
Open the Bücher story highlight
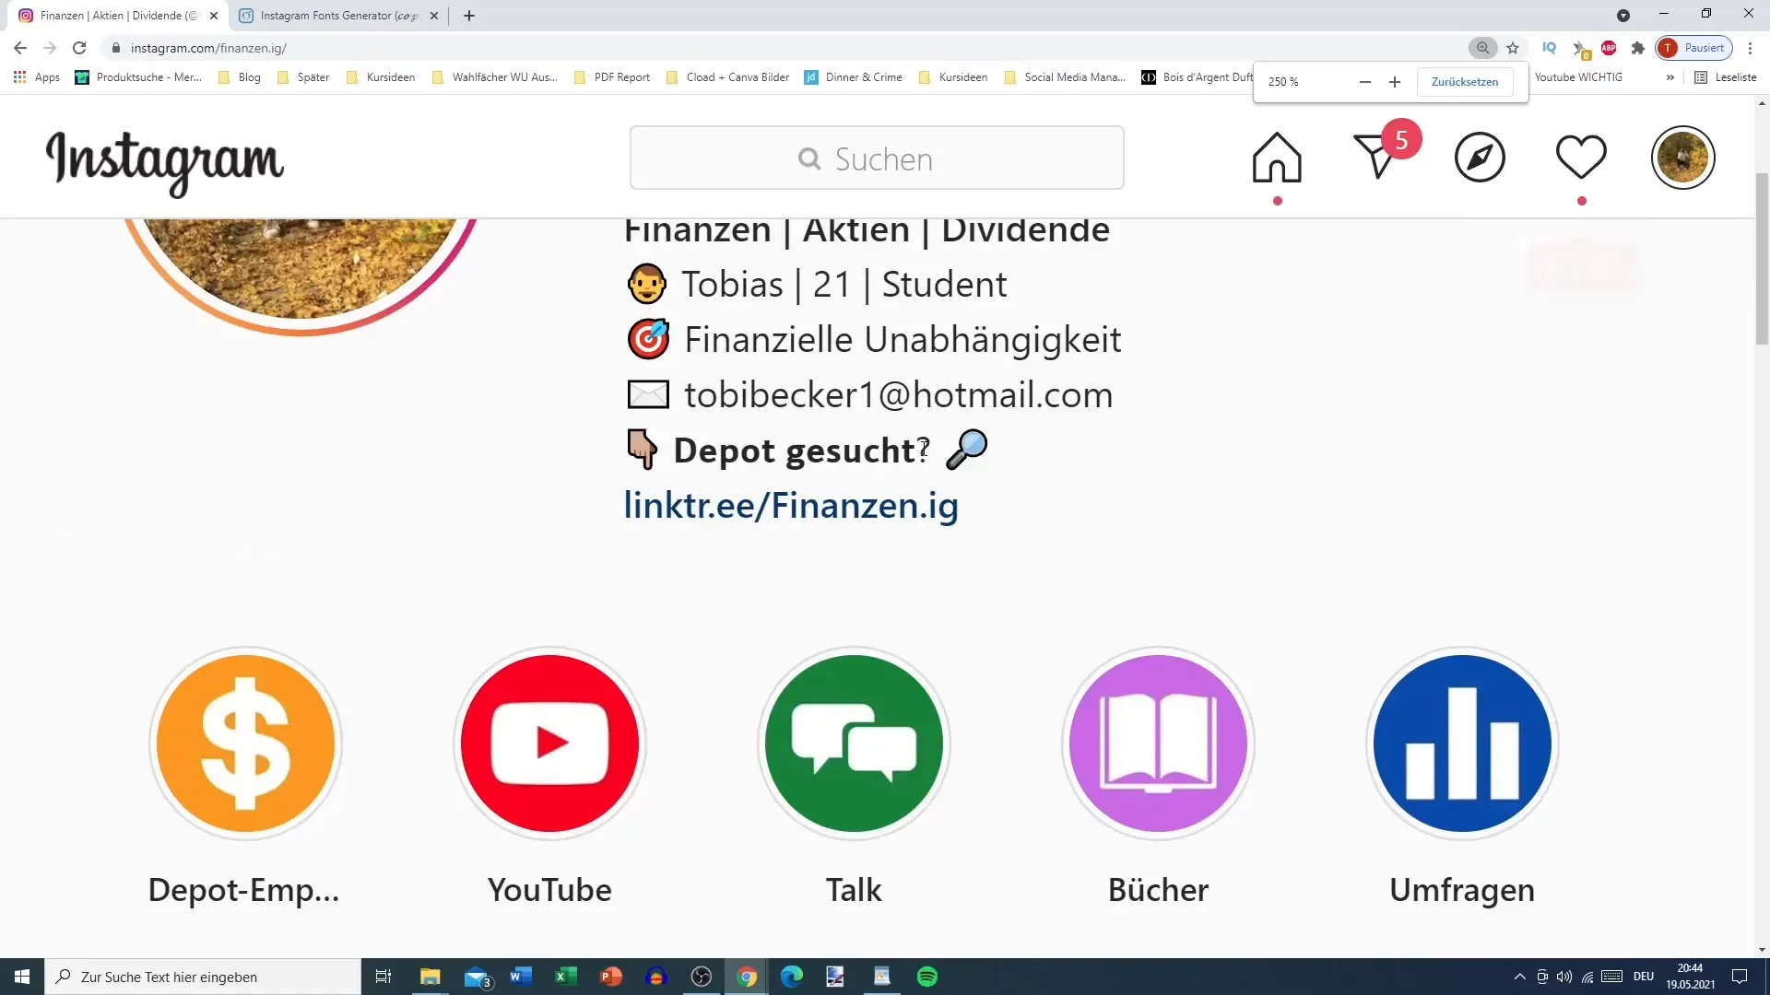1158,743
